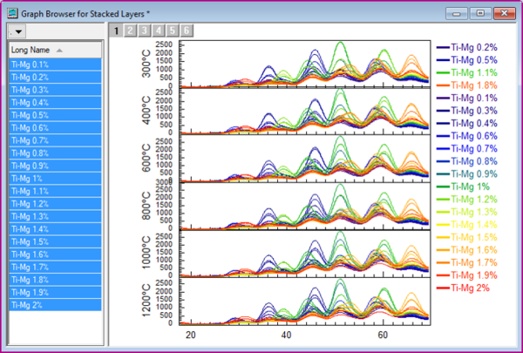The height and width of the screenshot is (353, 523).
Task: Select Ti-Mg 1.8% in the list
Action: coord(56,280)
